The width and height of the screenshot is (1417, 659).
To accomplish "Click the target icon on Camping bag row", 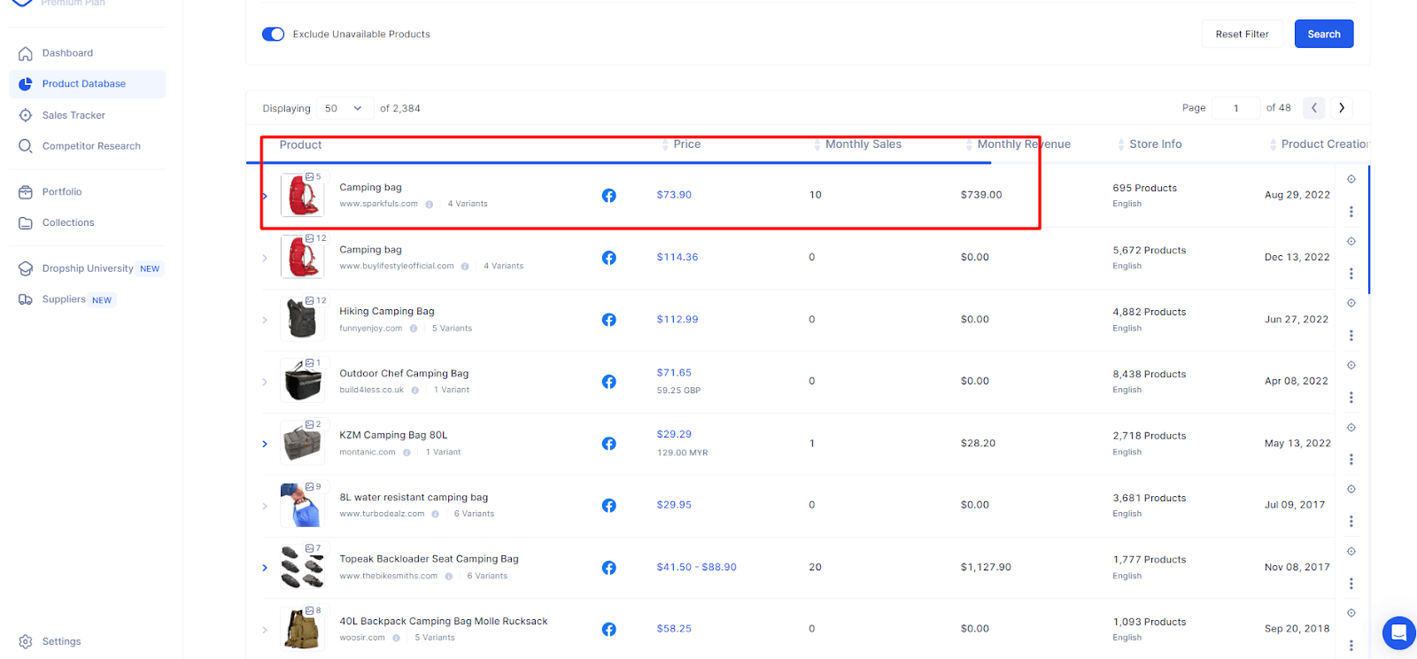I will (x=1351, y=179).
